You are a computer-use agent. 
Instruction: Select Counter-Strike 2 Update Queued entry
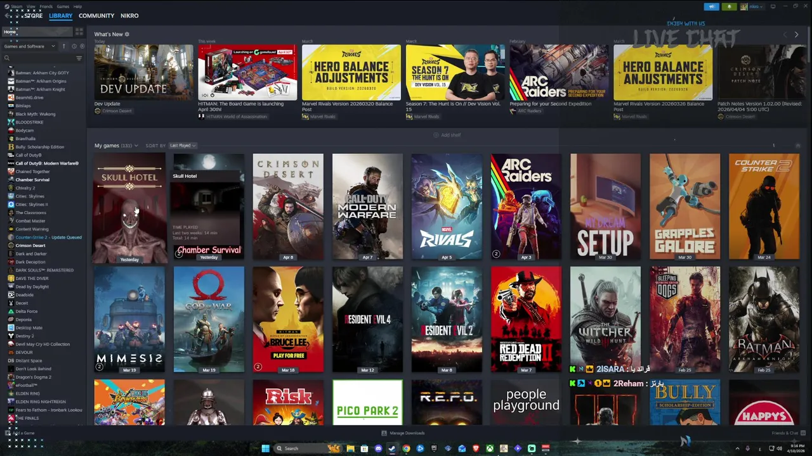pyautogui.click(x=48, y=237)
